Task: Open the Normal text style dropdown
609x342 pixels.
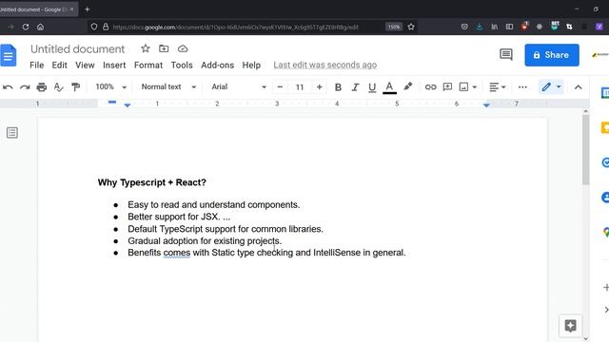Action: tap(168, 86)
